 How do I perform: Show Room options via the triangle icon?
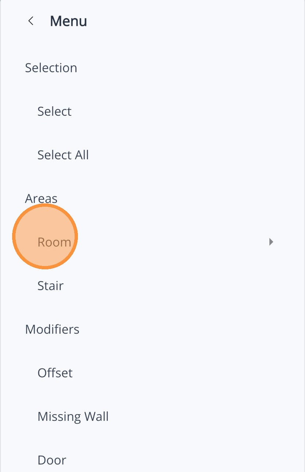[271, 242]
